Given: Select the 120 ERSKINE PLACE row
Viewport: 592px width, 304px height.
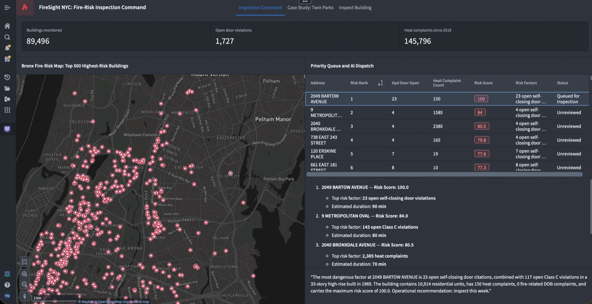Looking at the screenshot, I should coord(447,154).
